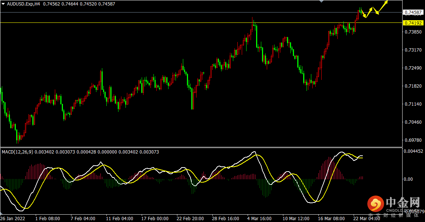Click the 0.71140 price scale value
The image size is (425, 222).
coord(413,104)
